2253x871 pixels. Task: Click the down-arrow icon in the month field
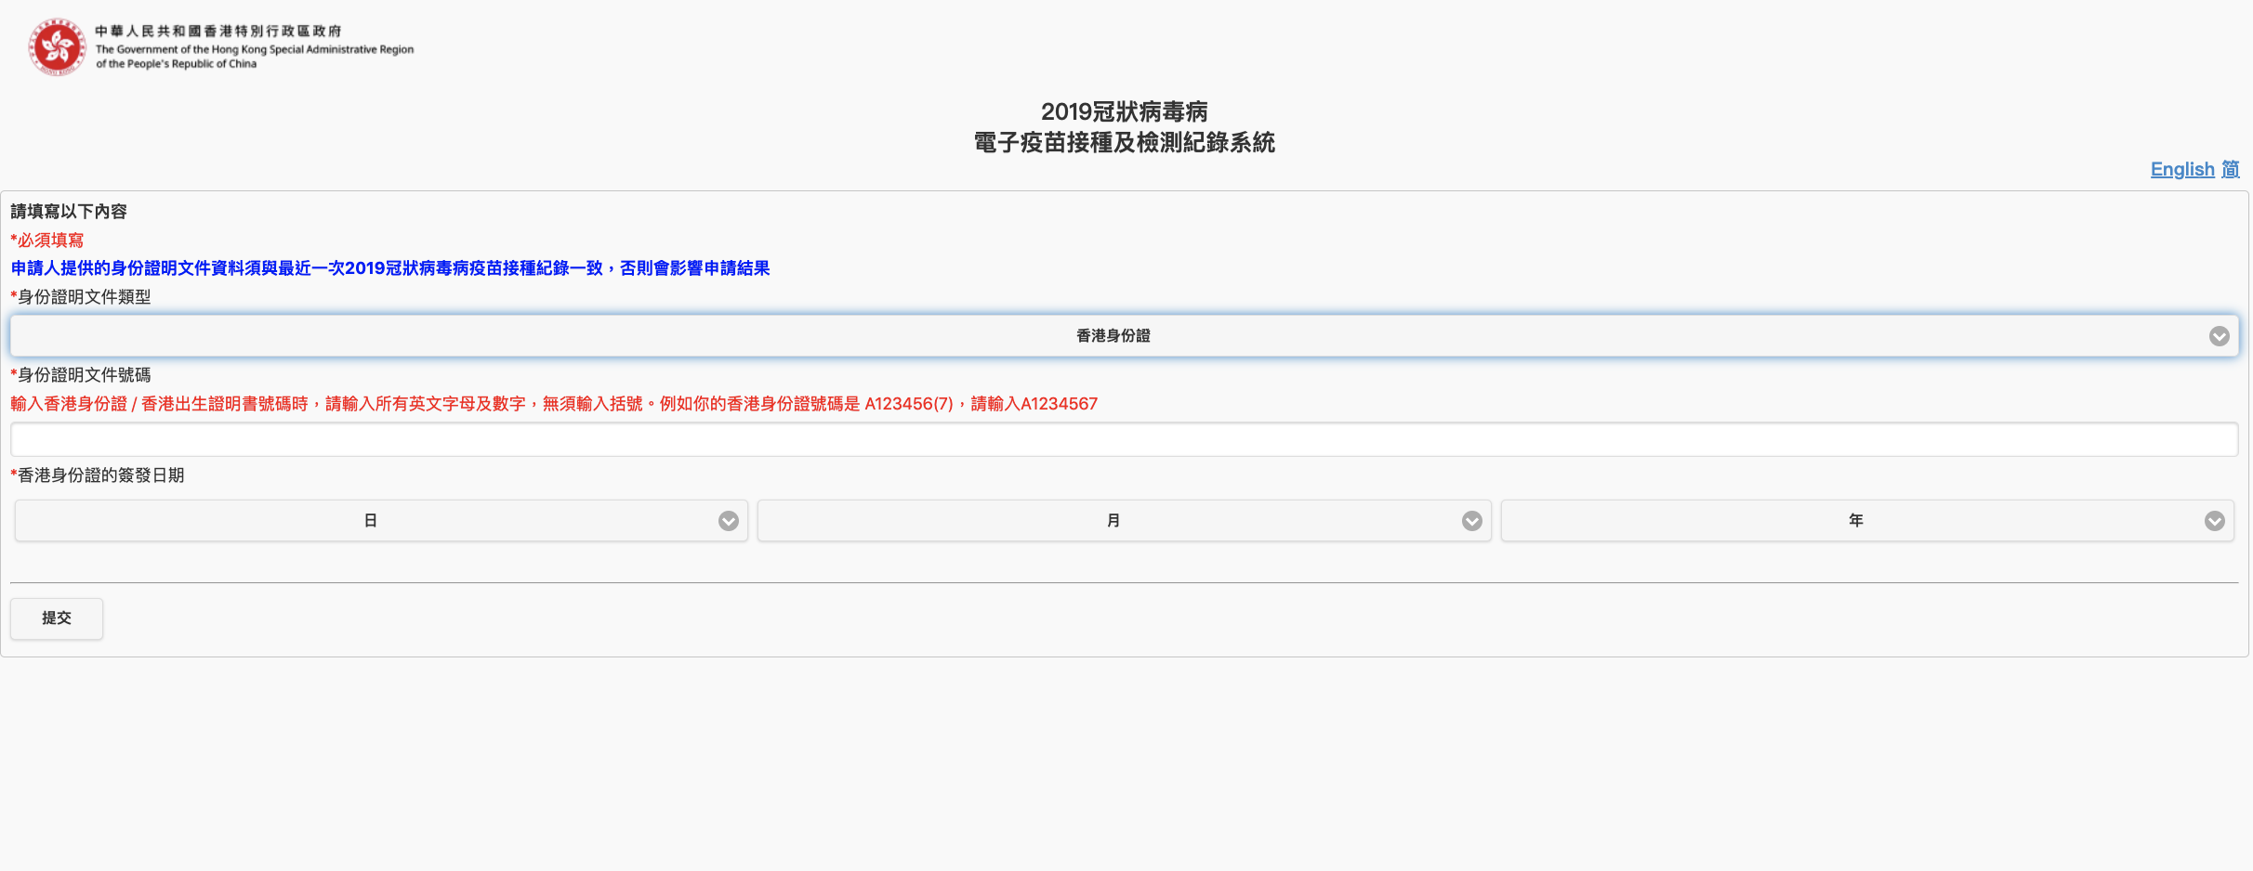click(1471, 521)
